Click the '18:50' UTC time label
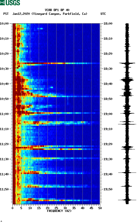The width and height of the screenshot is (138, 224). pyautogui.click(x=108, y=99)
